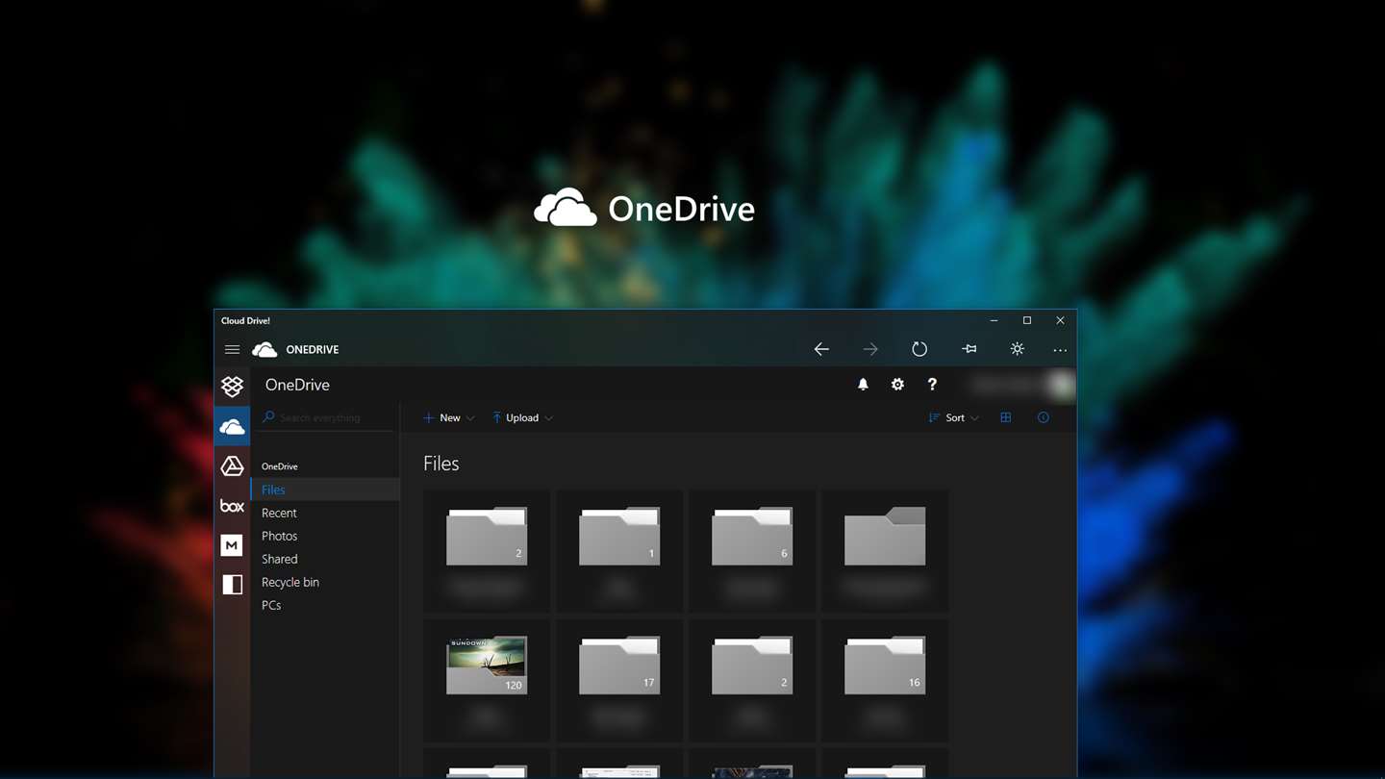The image size is (1385, 779).
Task: Open the Box cloud service
Action: (232, 506)
